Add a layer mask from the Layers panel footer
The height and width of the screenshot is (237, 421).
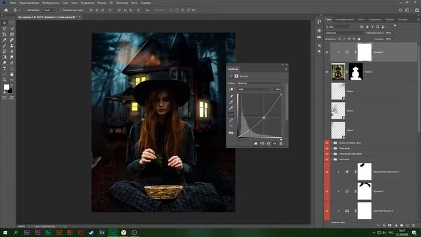click(390, 225)
